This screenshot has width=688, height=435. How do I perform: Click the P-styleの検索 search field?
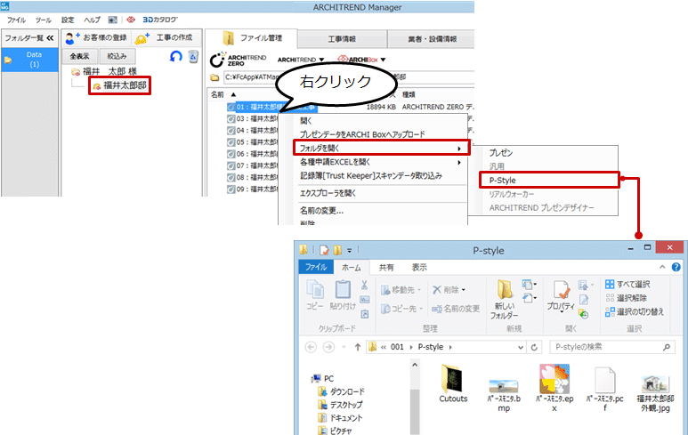[x=605, y=347]
